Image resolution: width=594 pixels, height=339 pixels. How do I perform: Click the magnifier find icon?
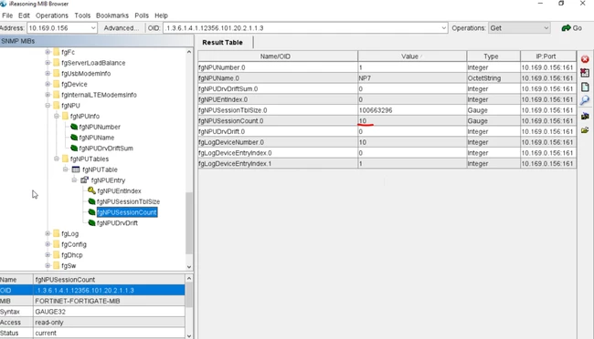tap(585, 100)
